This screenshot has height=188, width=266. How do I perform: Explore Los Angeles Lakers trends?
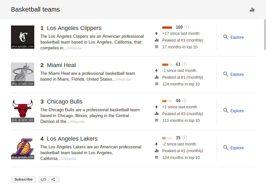pyautogui.click(x=237, y=148)
